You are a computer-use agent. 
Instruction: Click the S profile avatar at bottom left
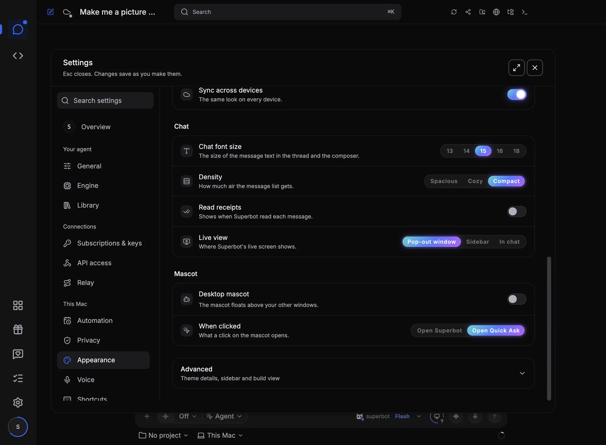pos(18,427)
